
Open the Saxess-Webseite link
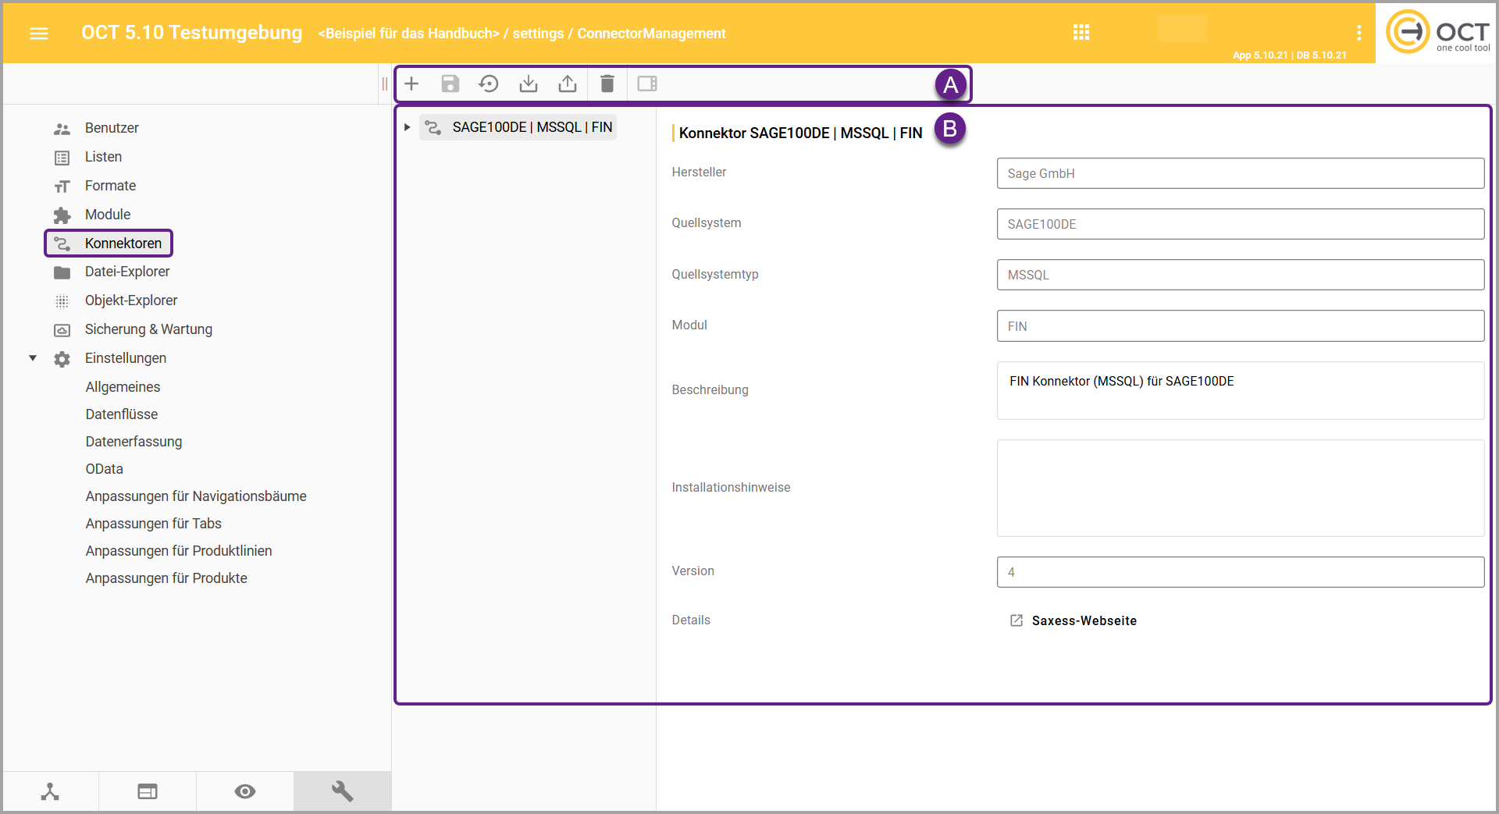(1084, 620)
